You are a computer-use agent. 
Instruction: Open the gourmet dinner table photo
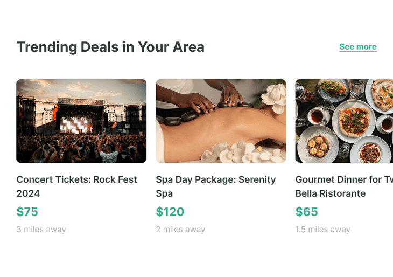pyautogui.click(x=345, y=121)
